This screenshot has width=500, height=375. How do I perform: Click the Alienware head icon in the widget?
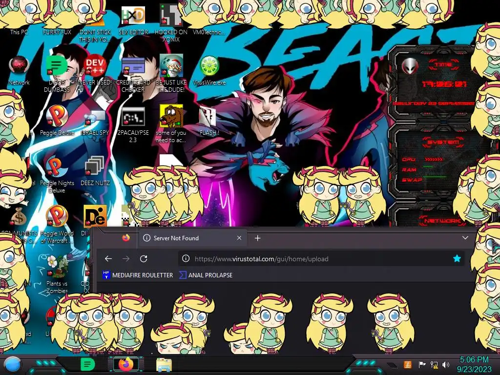click(x=410, y=66)
